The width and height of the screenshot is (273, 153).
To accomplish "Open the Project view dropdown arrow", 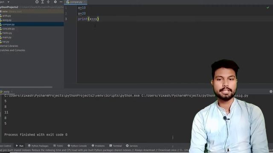I will point(9,2).
